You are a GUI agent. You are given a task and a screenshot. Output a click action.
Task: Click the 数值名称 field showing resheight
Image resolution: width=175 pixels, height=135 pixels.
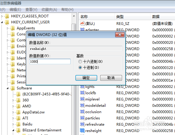[x=76, y=49]
